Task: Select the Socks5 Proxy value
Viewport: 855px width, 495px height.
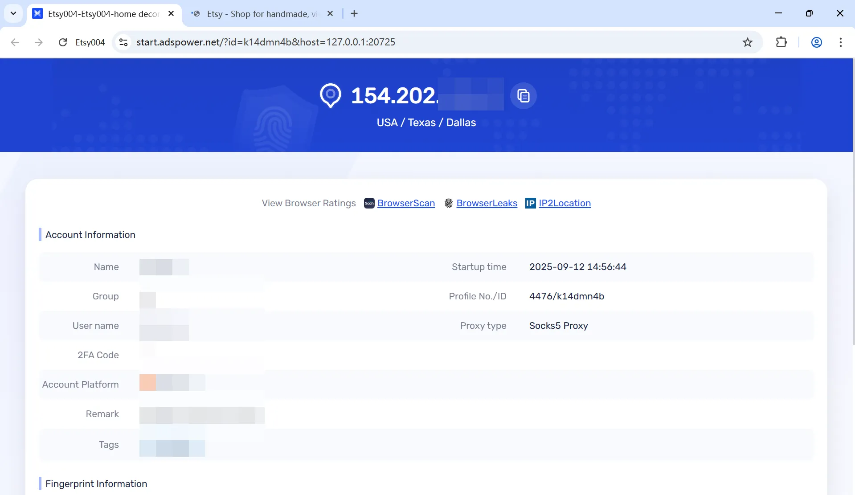Action: point(558,326)
